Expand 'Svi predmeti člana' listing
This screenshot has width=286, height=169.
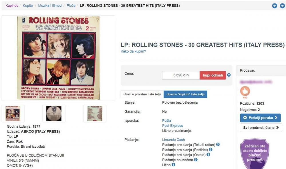point(261,128)
